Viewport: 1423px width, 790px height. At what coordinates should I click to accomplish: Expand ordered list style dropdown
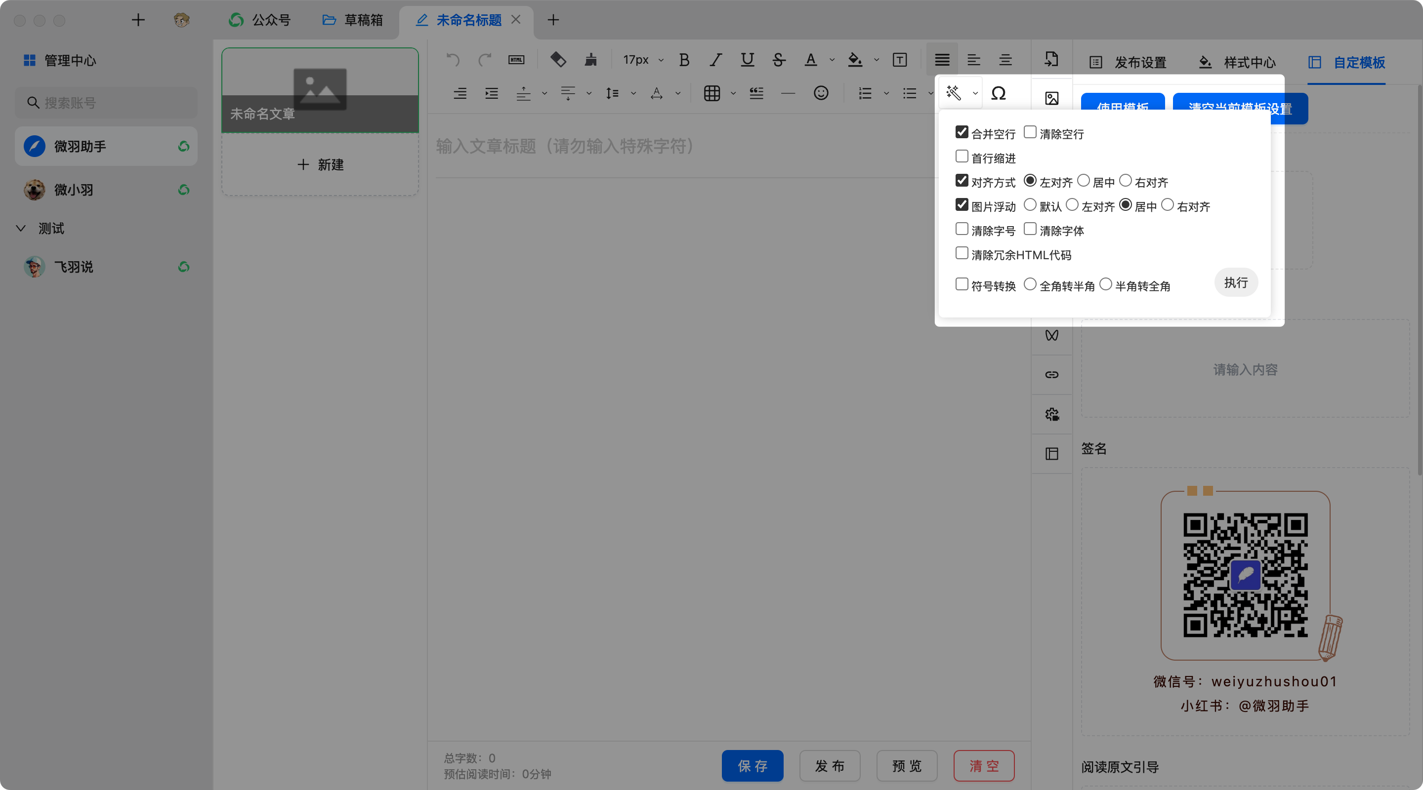pyautogui.click(x=886, y=93)
